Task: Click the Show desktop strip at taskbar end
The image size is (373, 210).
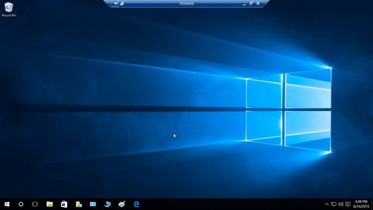Action: click(x=372, y=204)
